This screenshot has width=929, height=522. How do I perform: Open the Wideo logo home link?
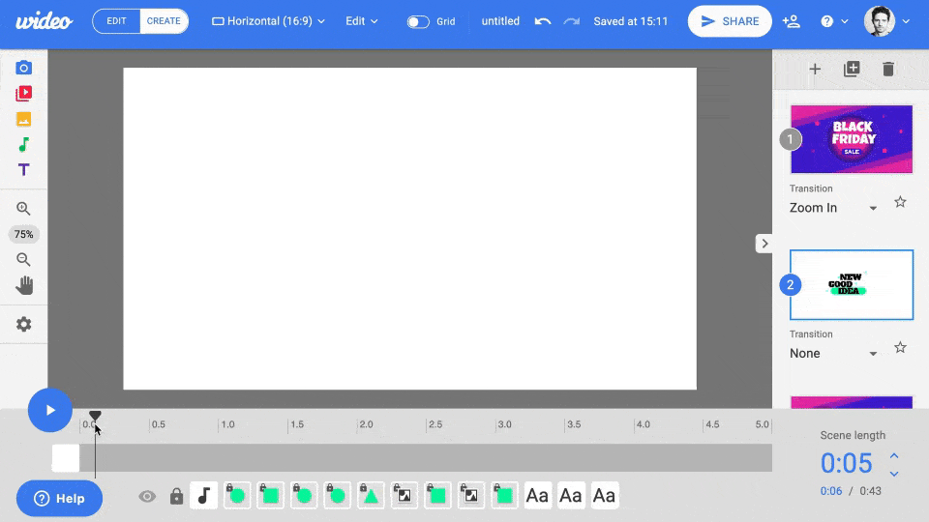click(44, 22)
